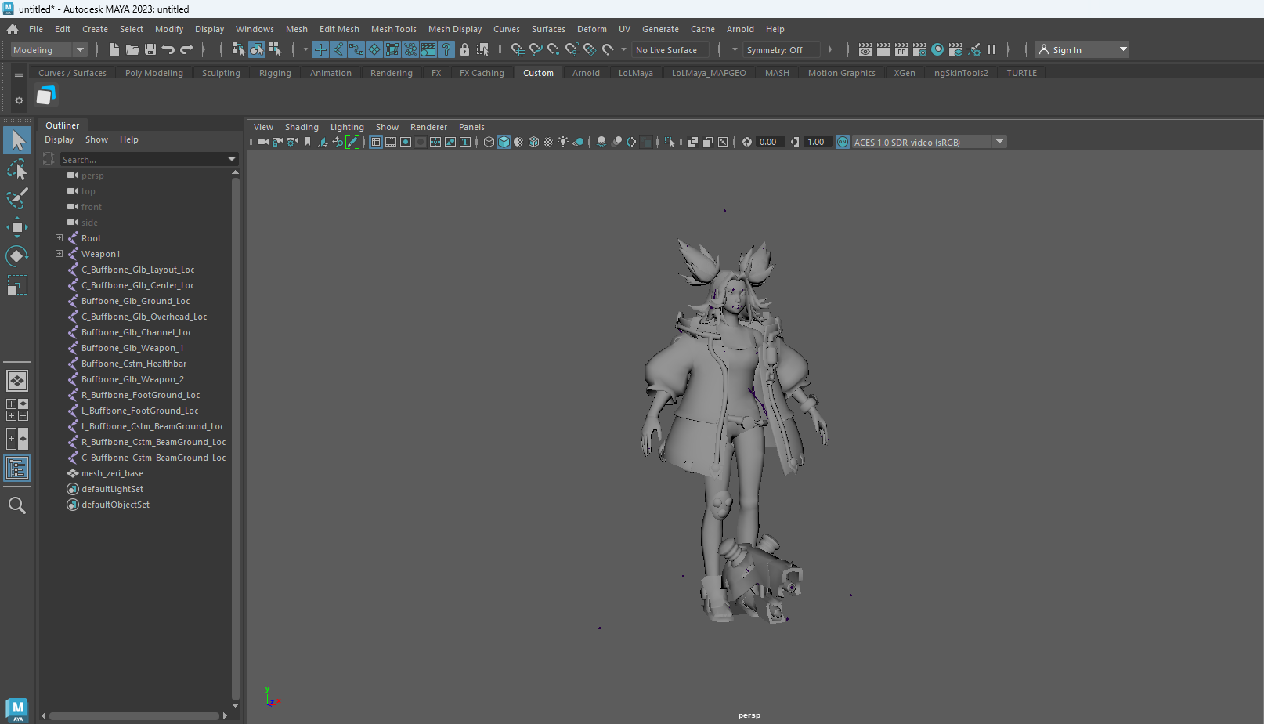Select persp camera in Outliner
This screenshot has width=1264, height=724.
coord(92,176)
